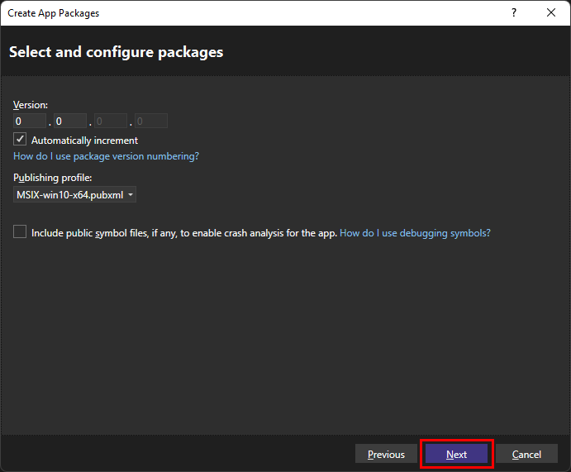Close the Create App Packages dialog
Viewport: 571px width, 472px height.
click(551, 12)
